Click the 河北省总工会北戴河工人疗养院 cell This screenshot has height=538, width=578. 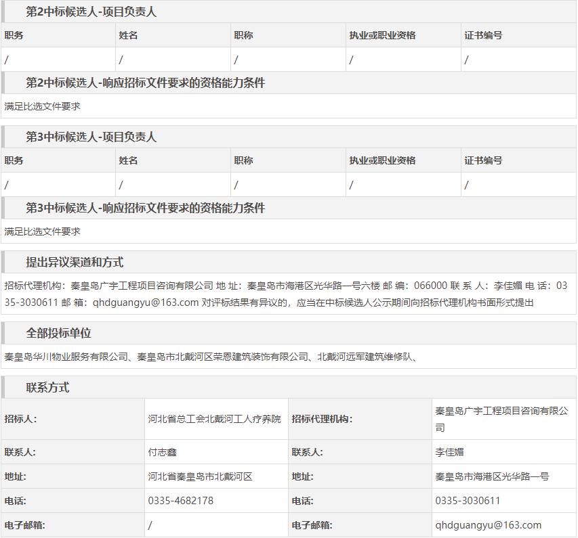pos(214,419)
